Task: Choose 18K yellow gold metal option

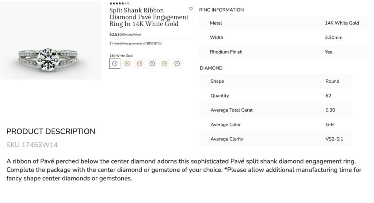Action: pos(165,64)
